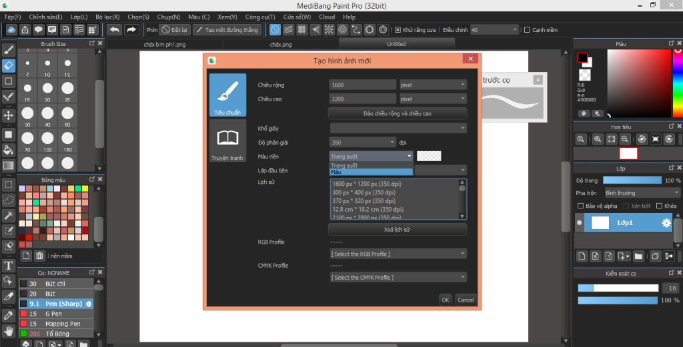This screenshot has height=347, width=683.
Task: Click the Đặt lại button
Action: coord(175,29)
